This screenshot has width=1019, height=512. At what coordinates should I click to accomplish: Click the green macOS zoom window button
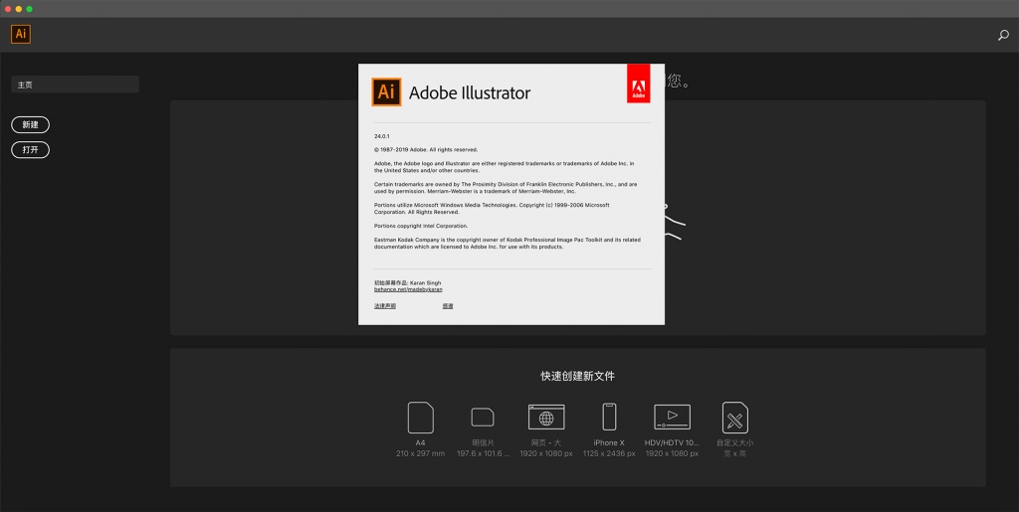(29, 9)
